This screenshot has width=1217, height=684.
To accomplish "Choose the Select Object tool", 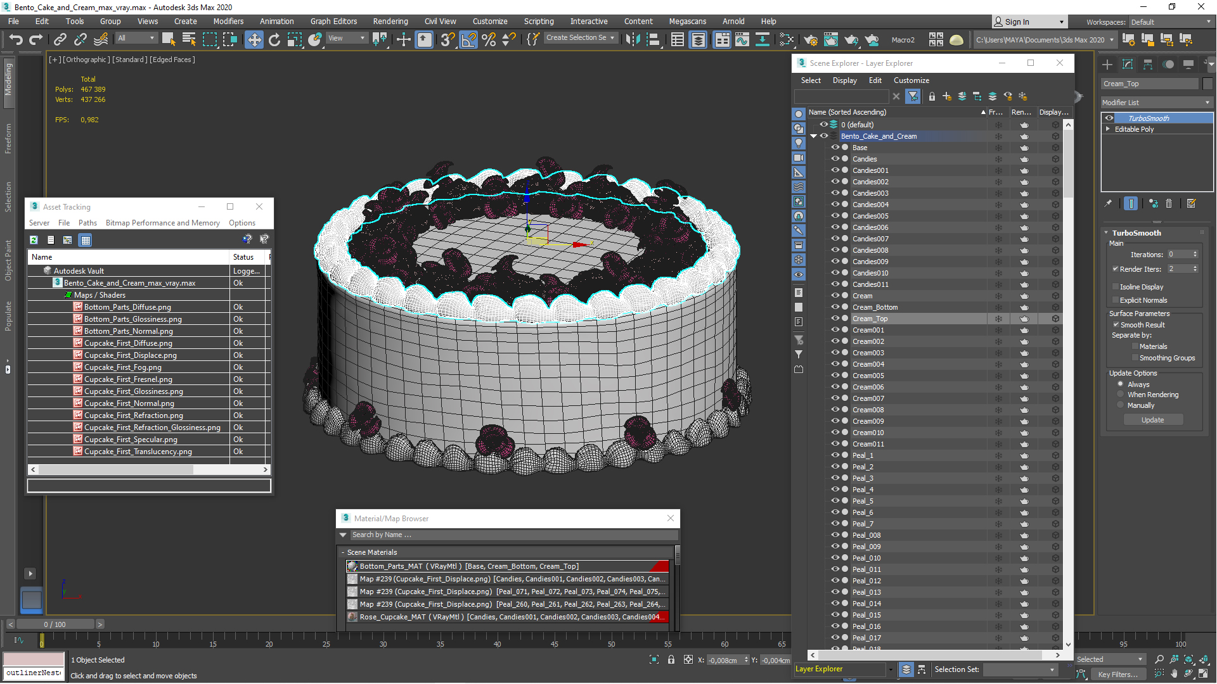I will [168, 39].
